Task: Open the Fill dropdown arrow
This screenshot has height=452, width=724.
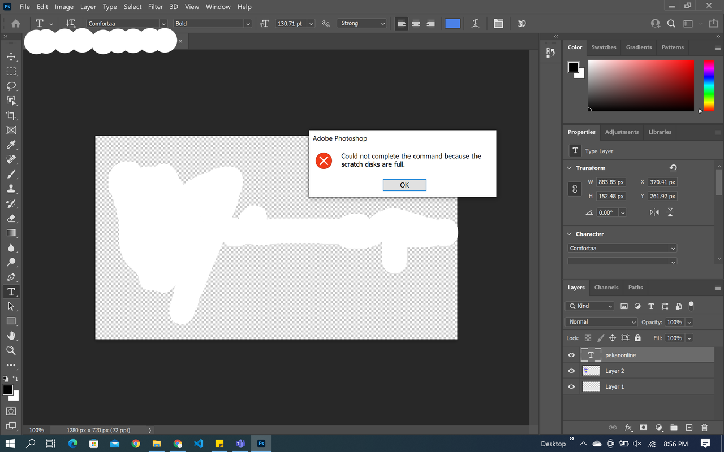Action: [689, 338]
